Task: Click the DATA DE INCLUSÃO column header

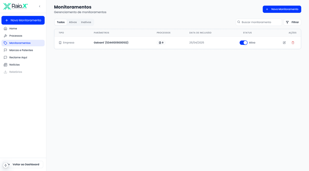Action: coord(200,33)
